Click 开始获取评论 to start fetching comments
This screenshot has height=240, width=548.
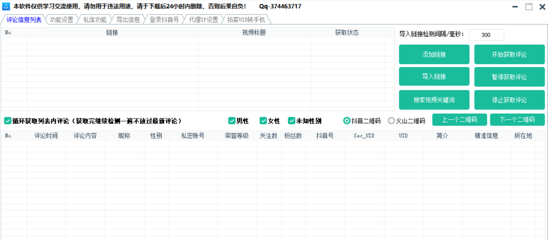tap(509, 54)
